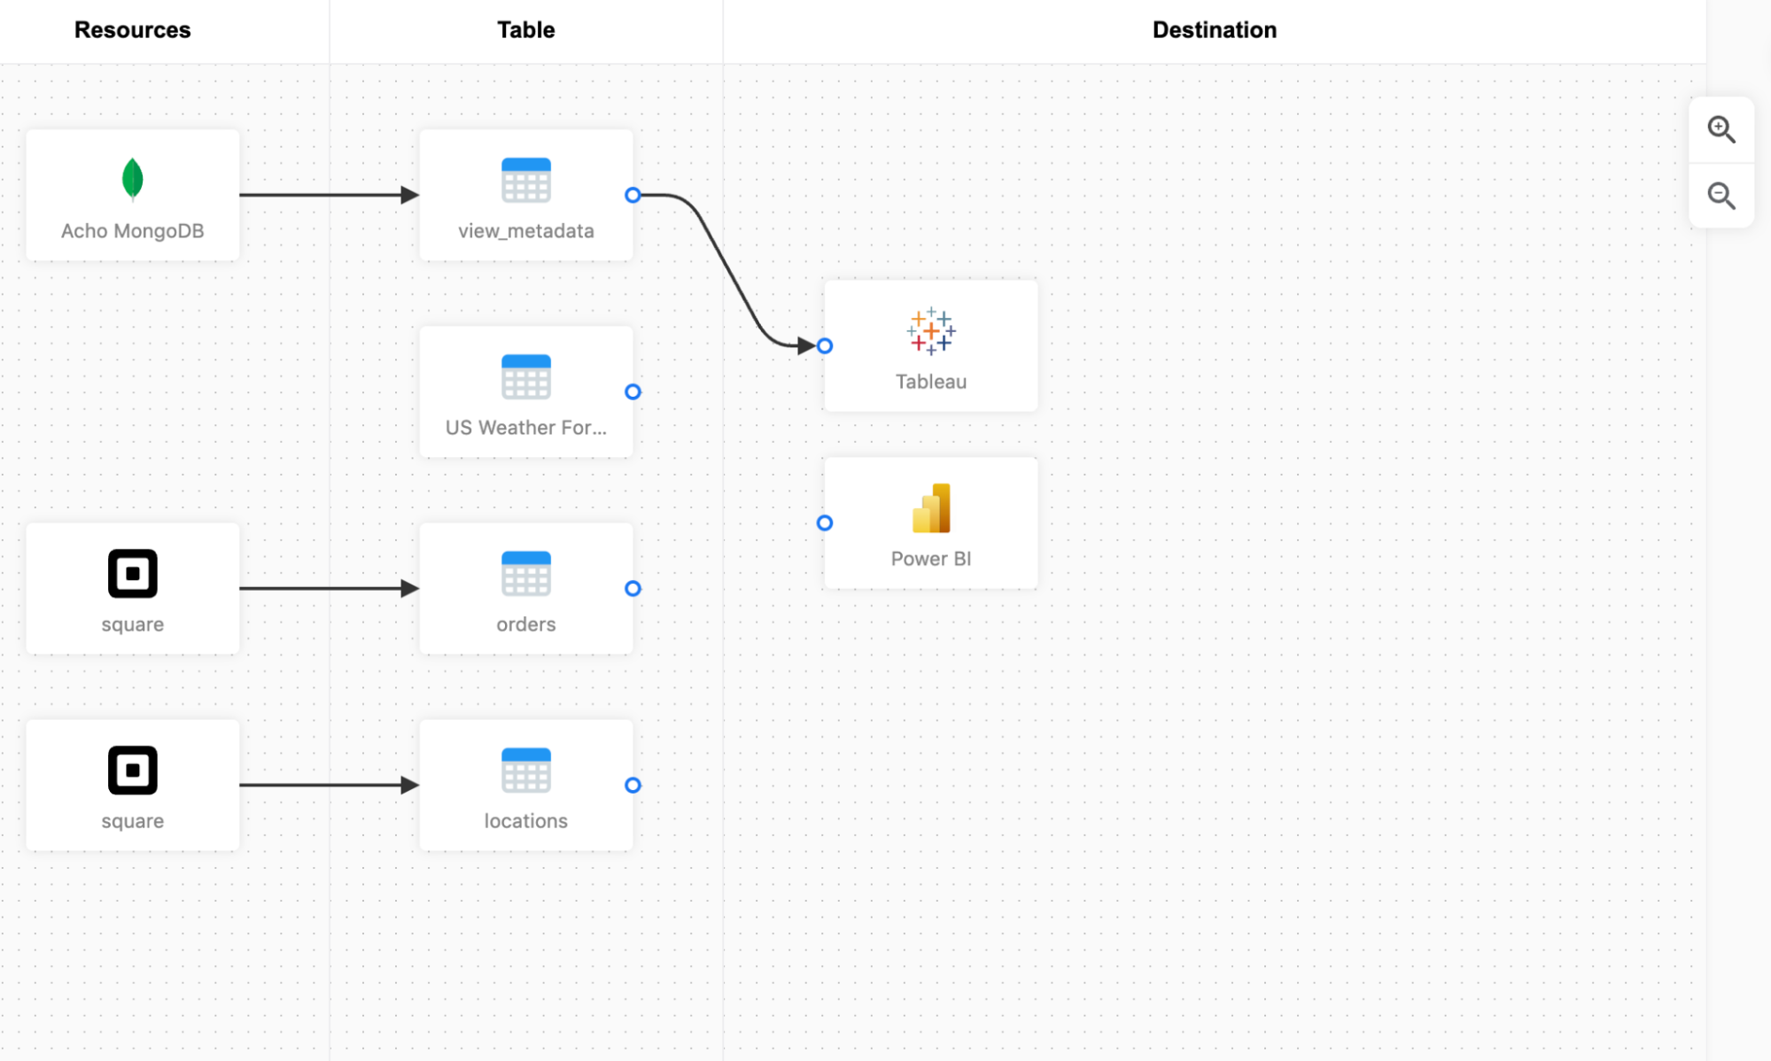The height and width of the screenshot is (1061, 1771).
Task: Click output connector of view_metadata node
Action: click(x=633, y=195)
